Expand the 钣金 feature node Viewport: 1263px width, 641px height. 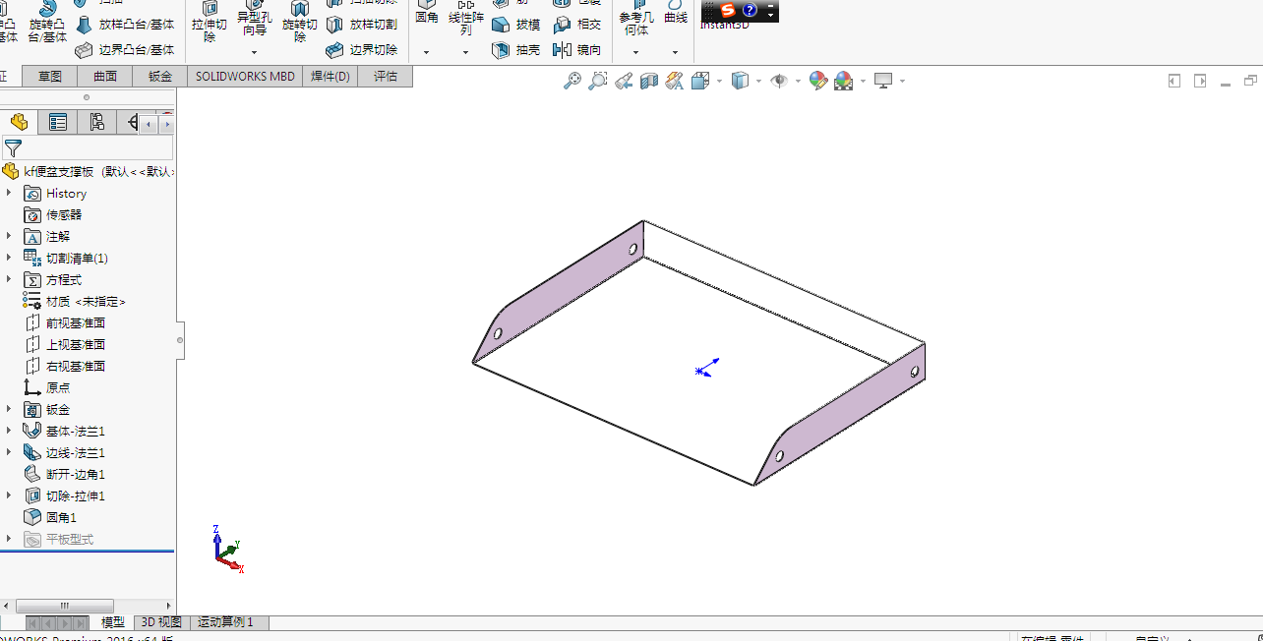click(x=8, y=409)
